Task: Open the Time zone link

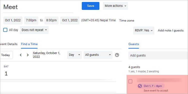Action: tap(127, 21)
